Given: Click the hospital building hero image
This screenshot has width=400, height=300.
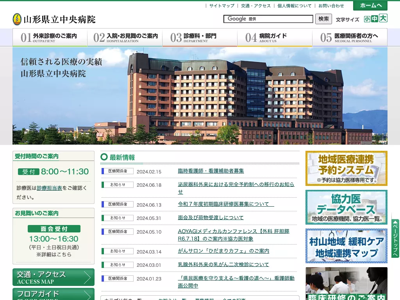Looking at the screenshot, I should 200,96.
